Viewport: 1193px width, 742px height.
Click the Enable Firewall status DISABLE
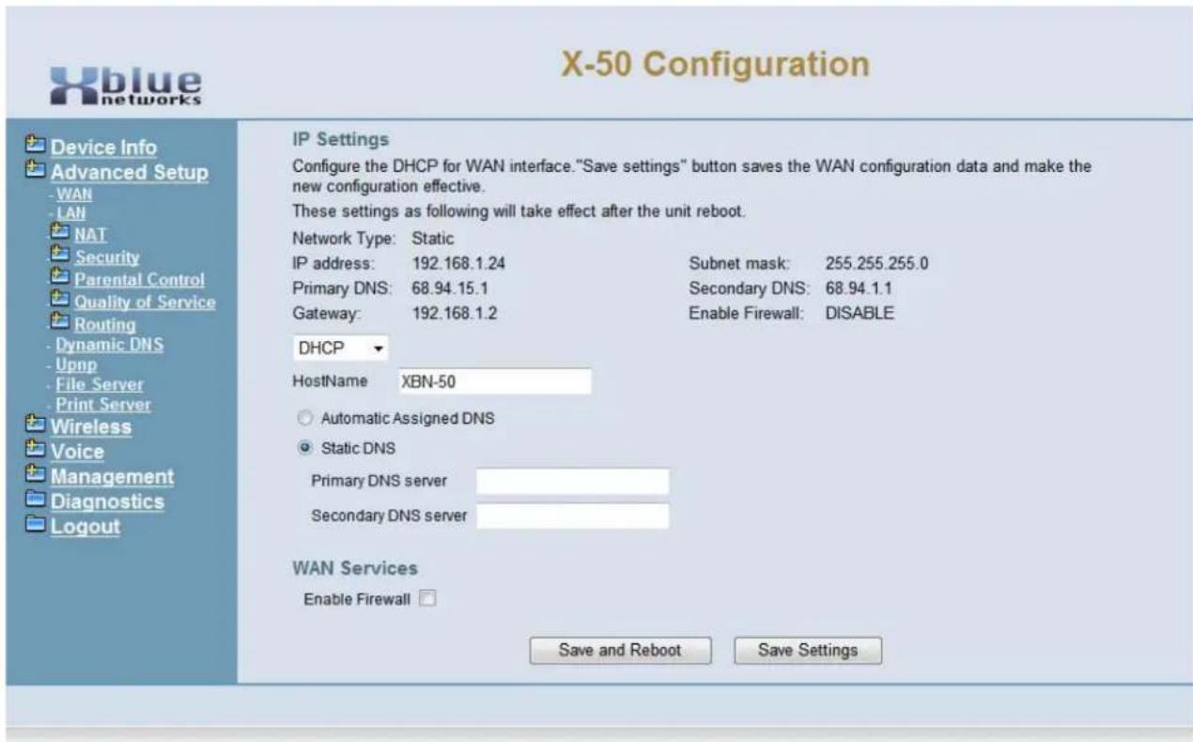tap(860, 315)
